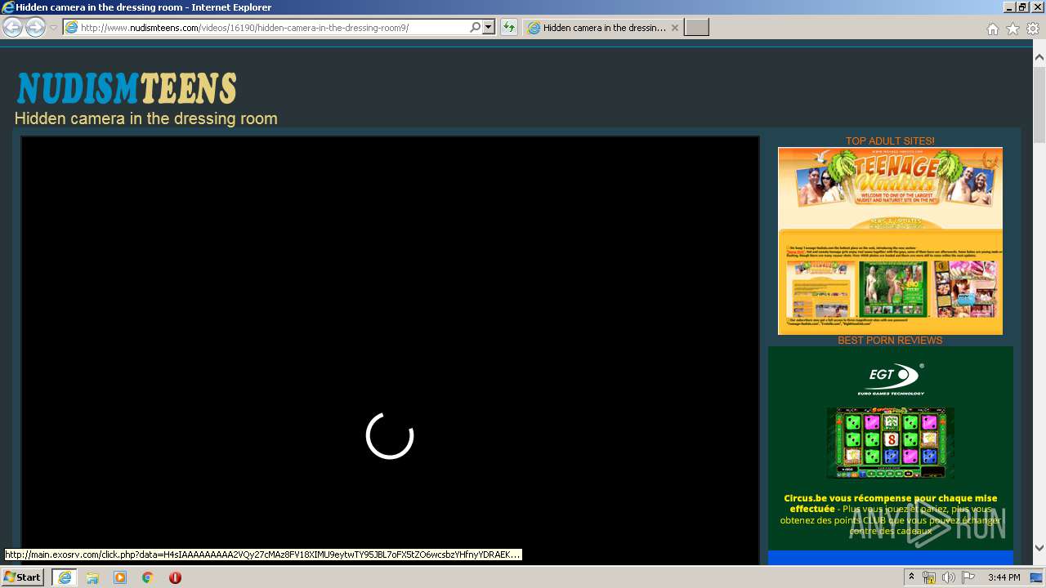Image resolution: width=1046 pixels, height=588 pixels.
Task: Restore down the Internet Explorer window
Action: [1023, 7]
